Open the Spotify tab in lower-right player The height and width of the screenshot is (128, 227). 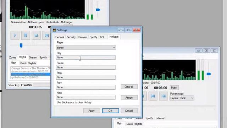click(x=149, y=118)
